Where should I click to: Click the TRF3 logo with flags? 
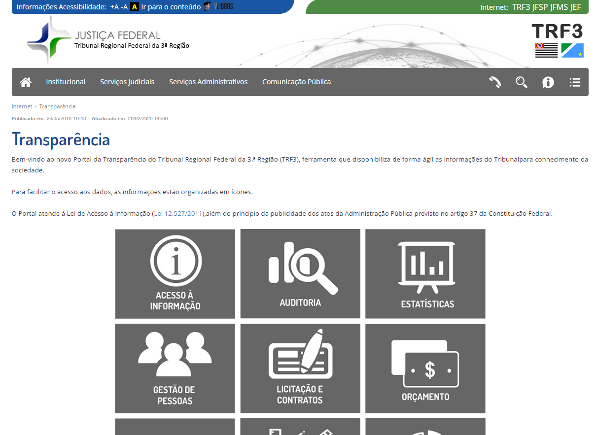click(558, 40)
